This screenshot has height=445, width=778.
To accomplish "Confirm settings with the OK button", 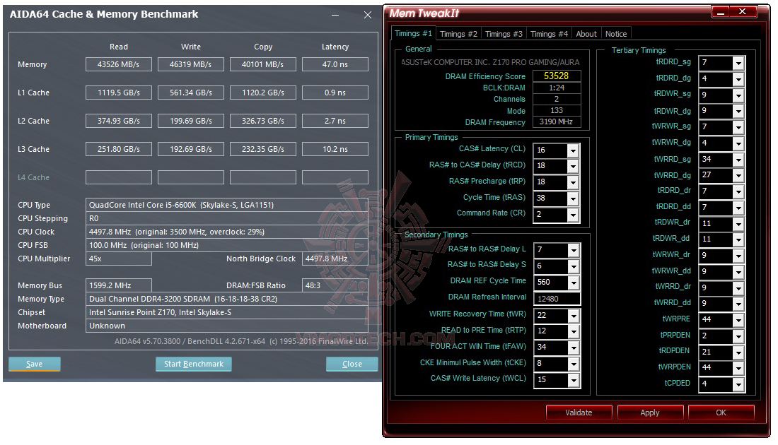I will click(720, 412).
